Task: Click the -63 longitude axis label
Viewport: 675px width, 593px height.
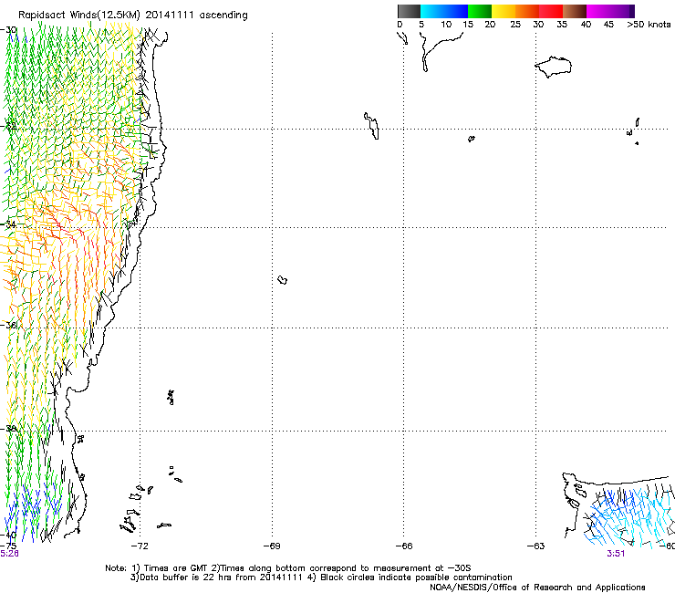Action: [536, 546]
